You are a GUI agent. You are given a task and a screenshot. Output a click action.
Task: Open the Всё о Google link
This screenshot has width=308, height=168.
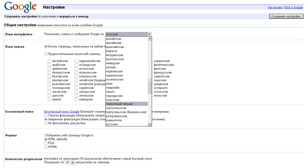tap(294, 7)
